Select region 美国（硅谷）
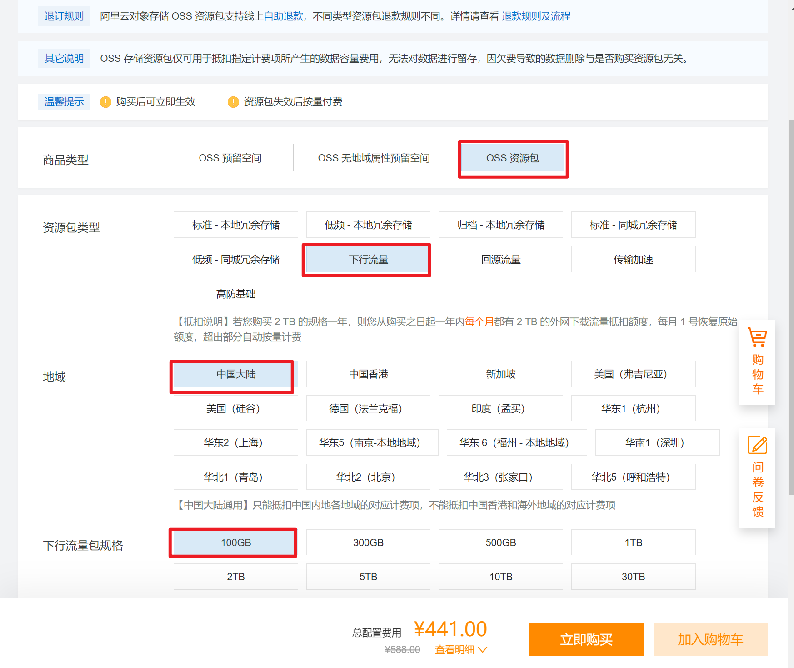 pyautogui.click(x=236, y=408)
